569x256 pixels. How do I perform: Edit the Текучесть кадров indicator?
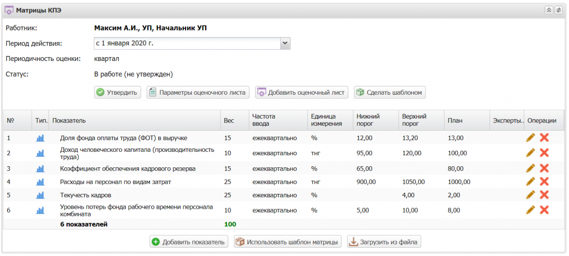[x=531, y=195]
